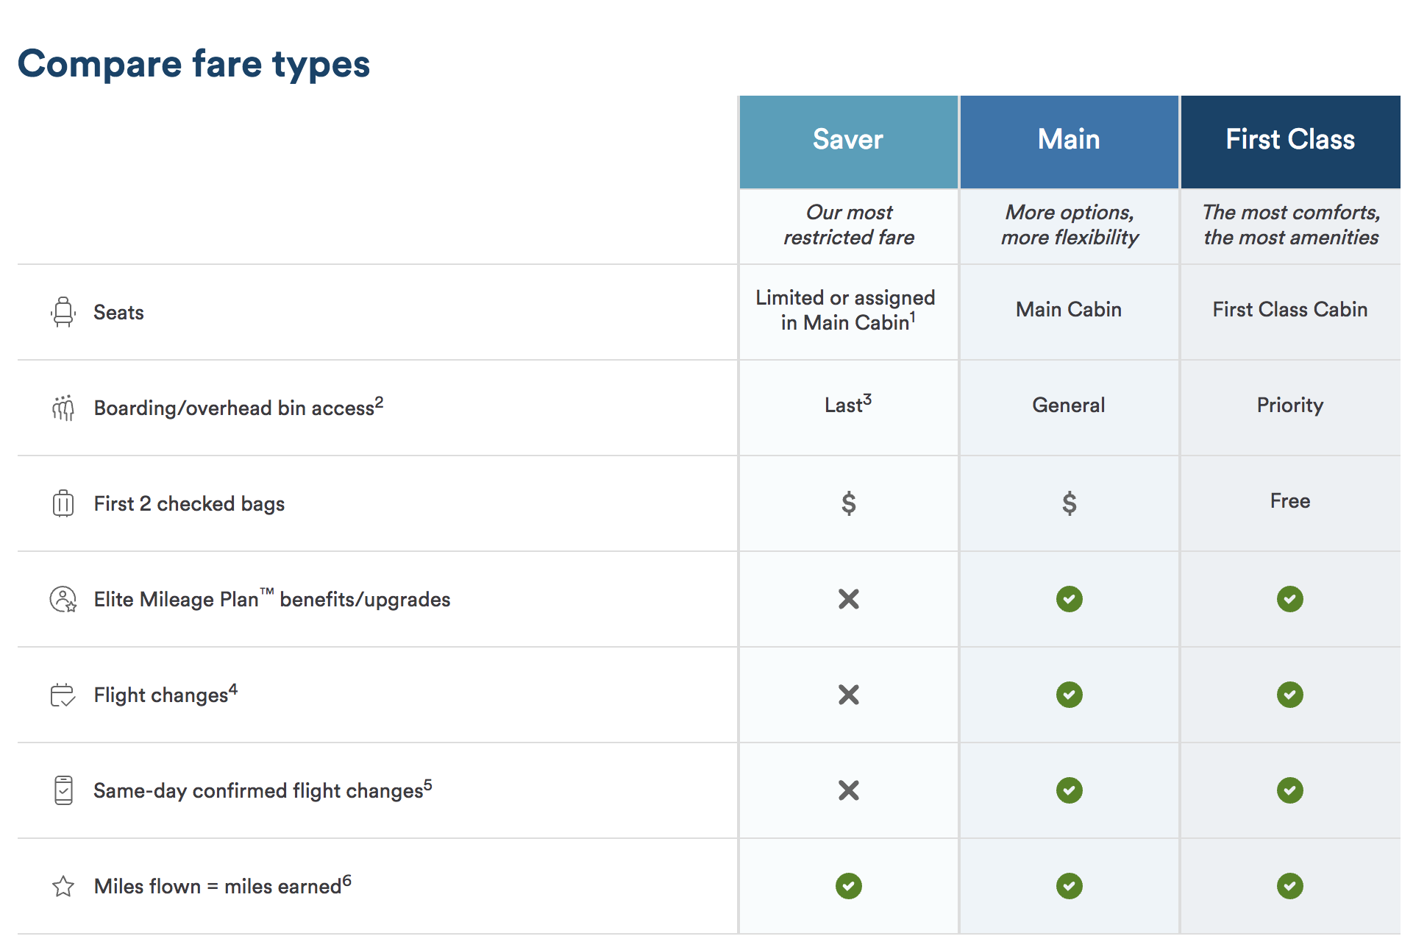Click Saver's green check for miles earned

848,886
